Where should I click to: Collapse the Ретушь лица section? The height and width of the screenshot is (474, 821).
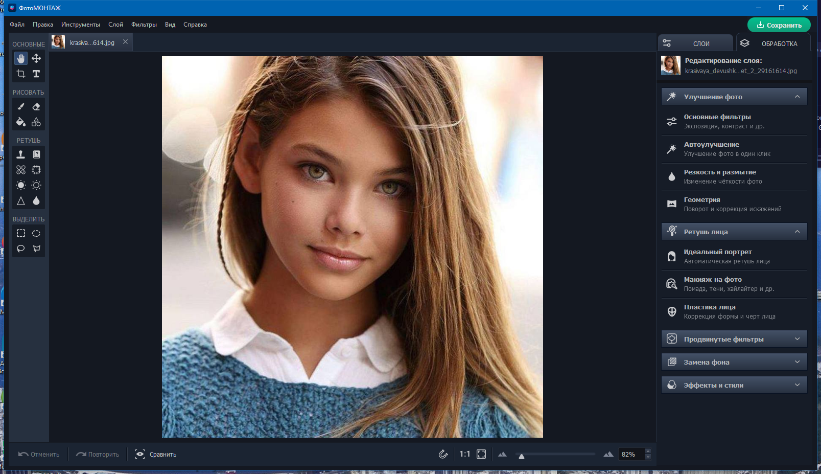click(734, 232)
